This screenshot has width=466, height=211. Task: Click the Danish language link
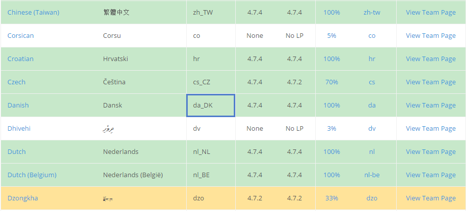coord(18,105)
